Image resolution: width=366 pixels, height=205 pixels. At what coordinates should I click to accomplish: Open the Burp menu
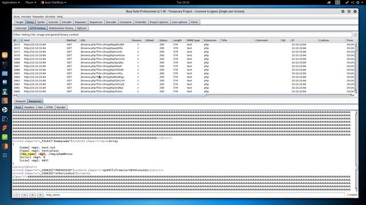click(17, 17)
